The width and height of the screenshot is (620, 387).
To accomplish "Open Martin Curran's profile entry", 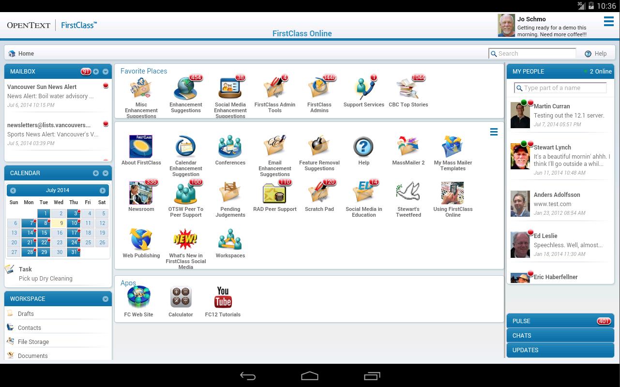I will [560, 115].
